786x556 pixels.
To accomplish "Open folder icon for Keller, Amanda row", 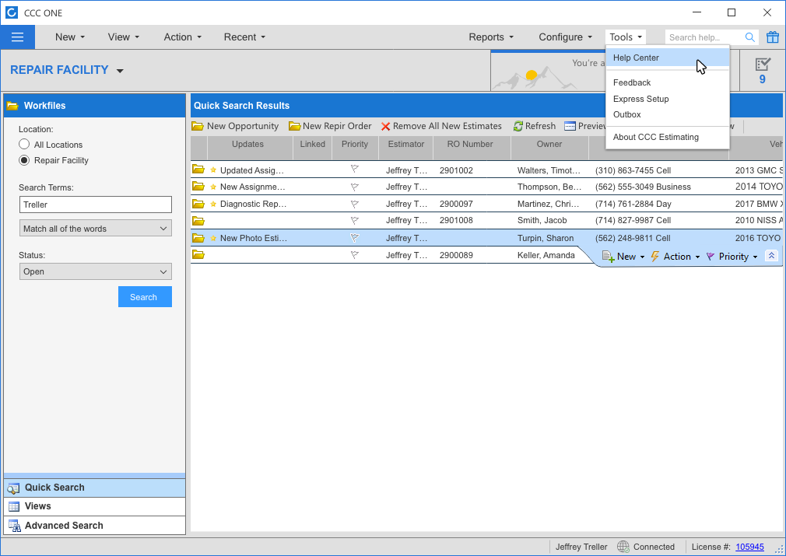I will click(x=198, y=255).
